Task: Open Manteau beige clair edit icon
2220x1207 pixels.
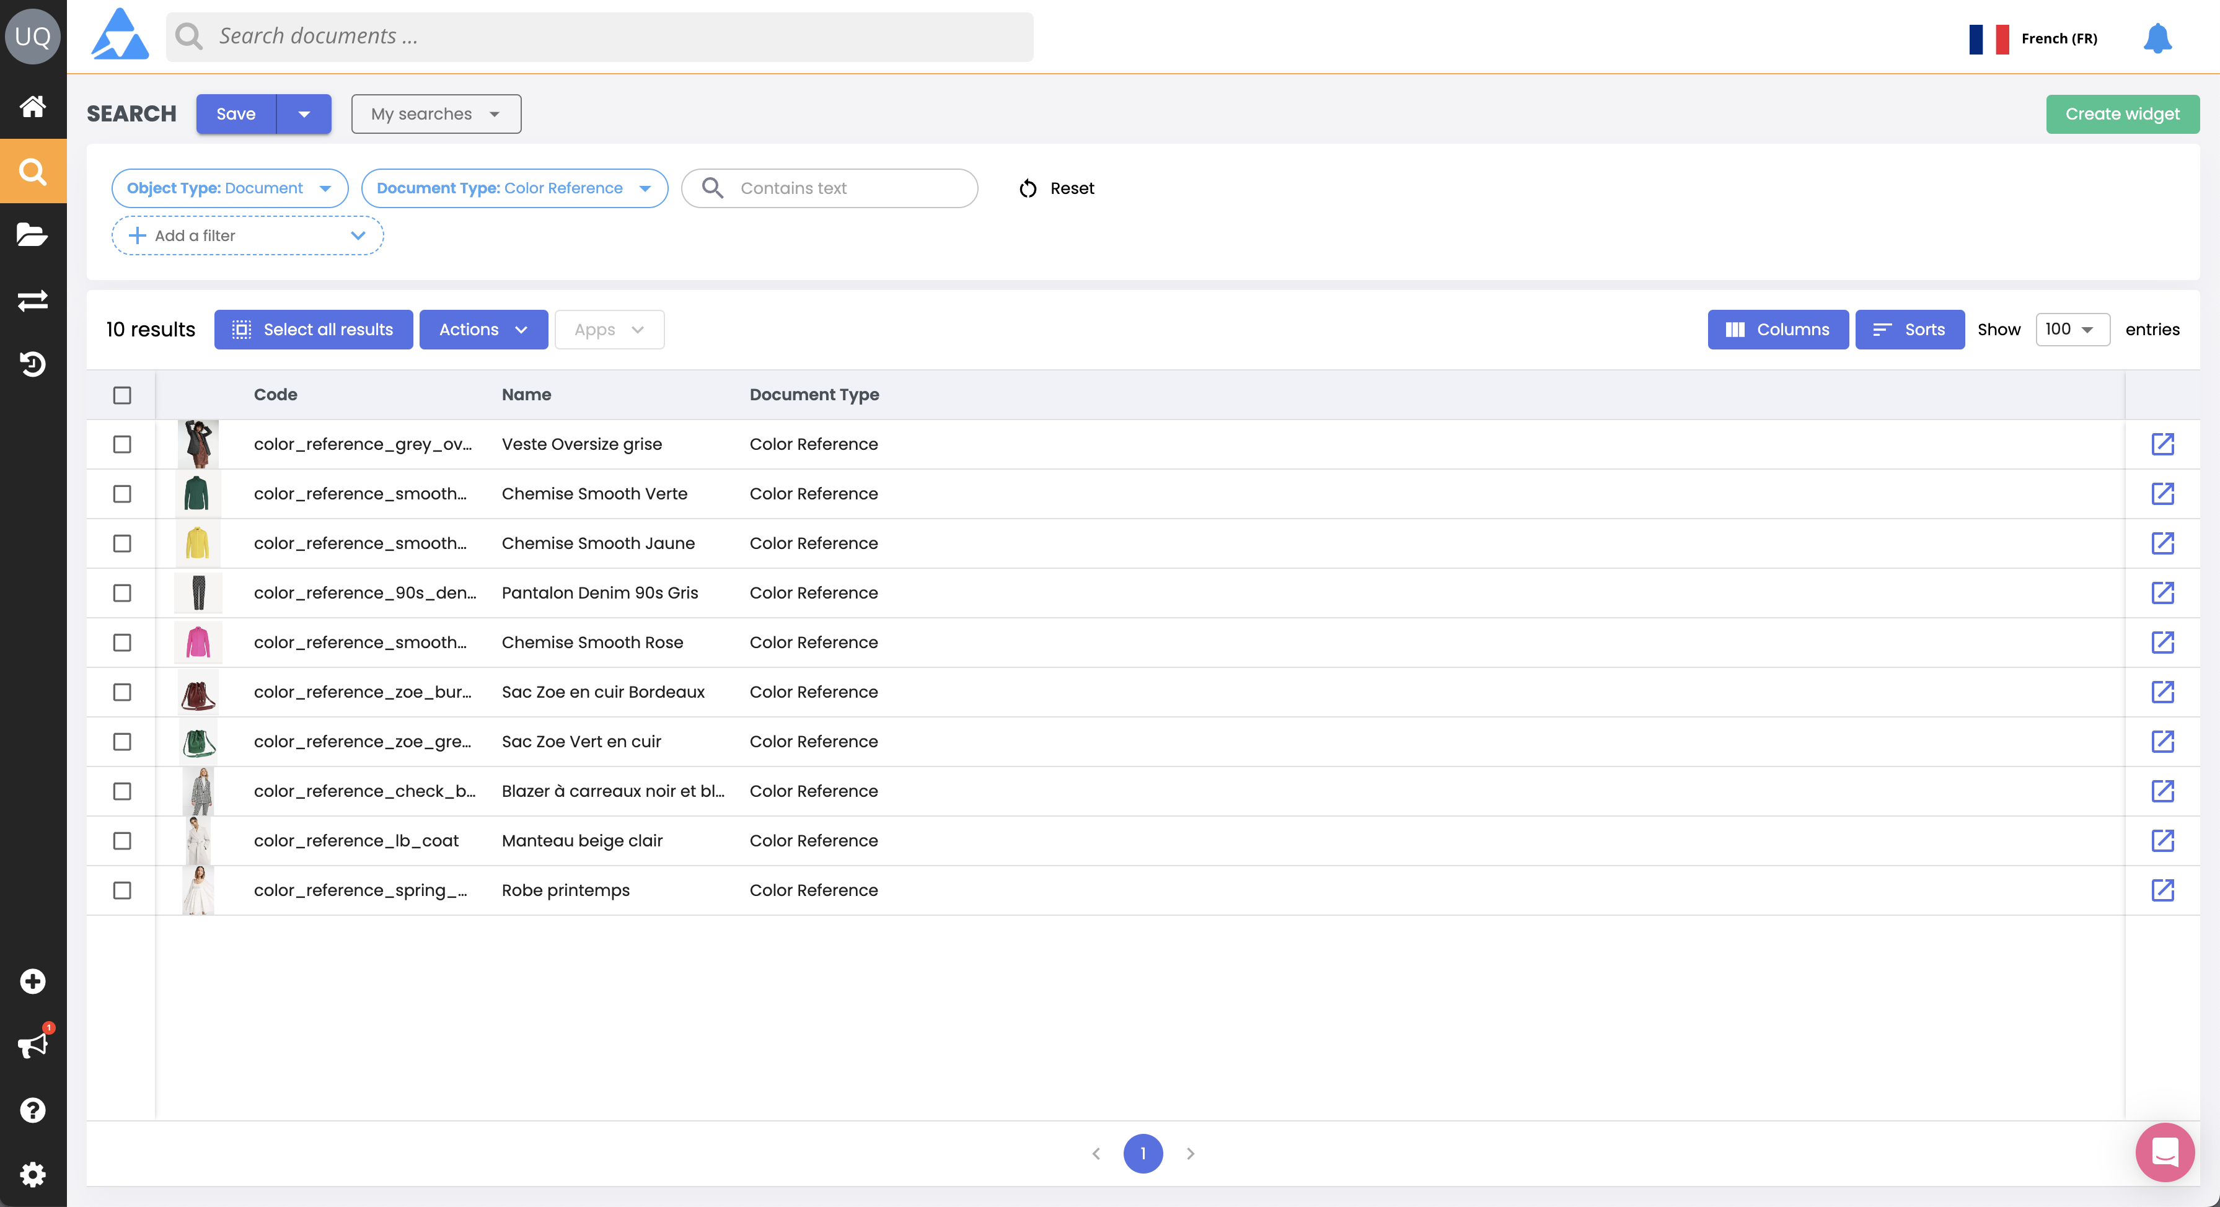Action: point(2163,840)
